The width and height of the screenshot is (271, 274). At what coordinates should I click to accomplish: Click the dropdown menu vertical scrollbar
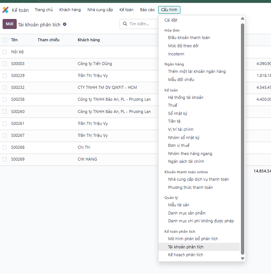(x=242, y=139)
